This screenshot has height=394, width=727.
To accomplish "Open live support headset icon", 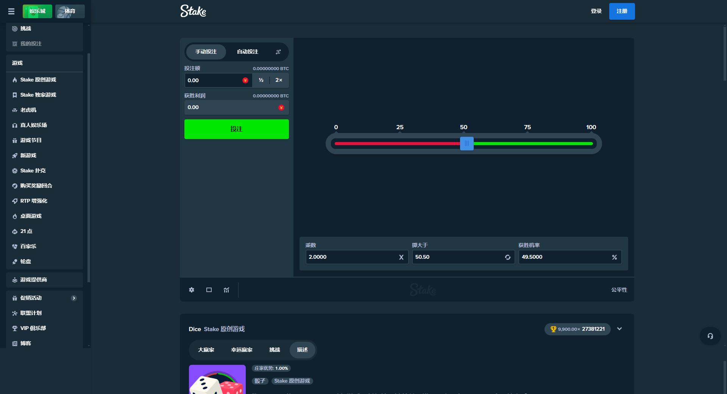I will [710, 336].
